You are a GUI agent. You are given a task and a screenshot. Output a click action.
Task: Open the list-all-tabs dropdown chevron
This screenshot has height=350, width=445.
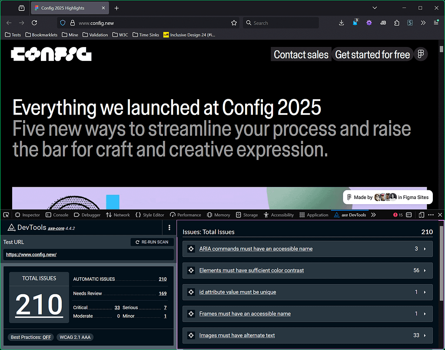375,8
